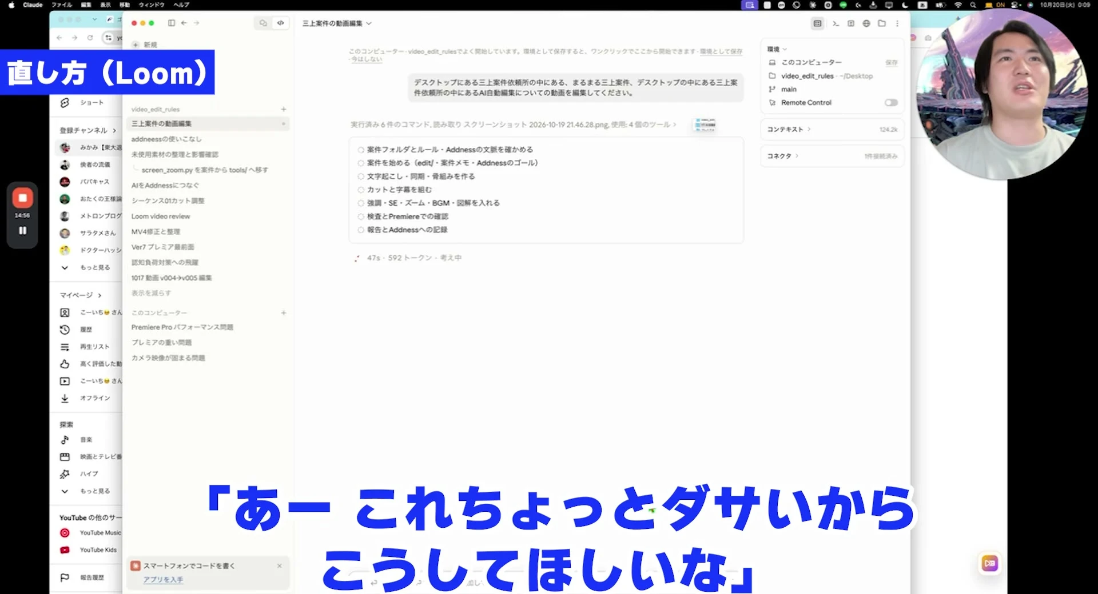Click the 保存 link beside このコンピューター
Image resolution: width=1098 pixels, height=594 pixels.
point(892,62)
